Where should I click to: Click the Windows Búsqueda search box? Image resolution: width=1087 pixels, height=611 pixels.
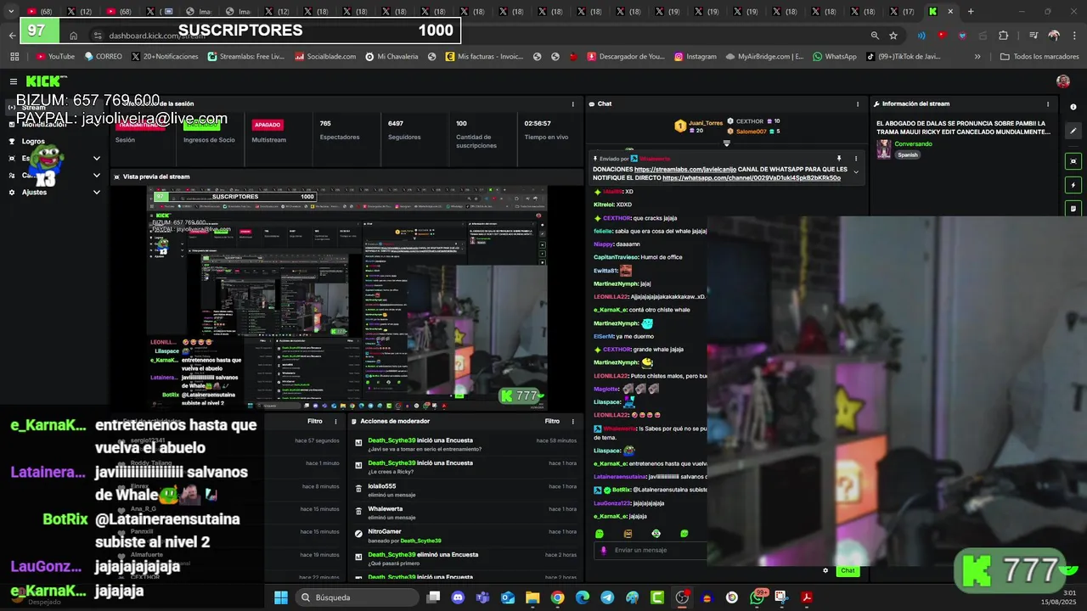point(357,597)
